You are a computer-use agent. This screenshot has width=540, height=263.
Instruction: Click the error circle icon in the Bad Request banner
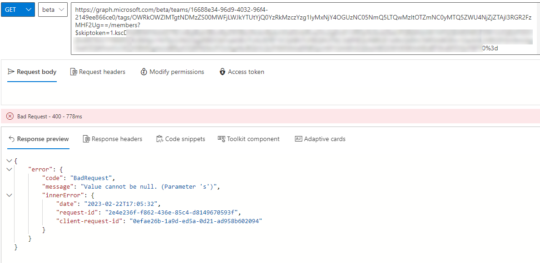click(x=10, y=116)
